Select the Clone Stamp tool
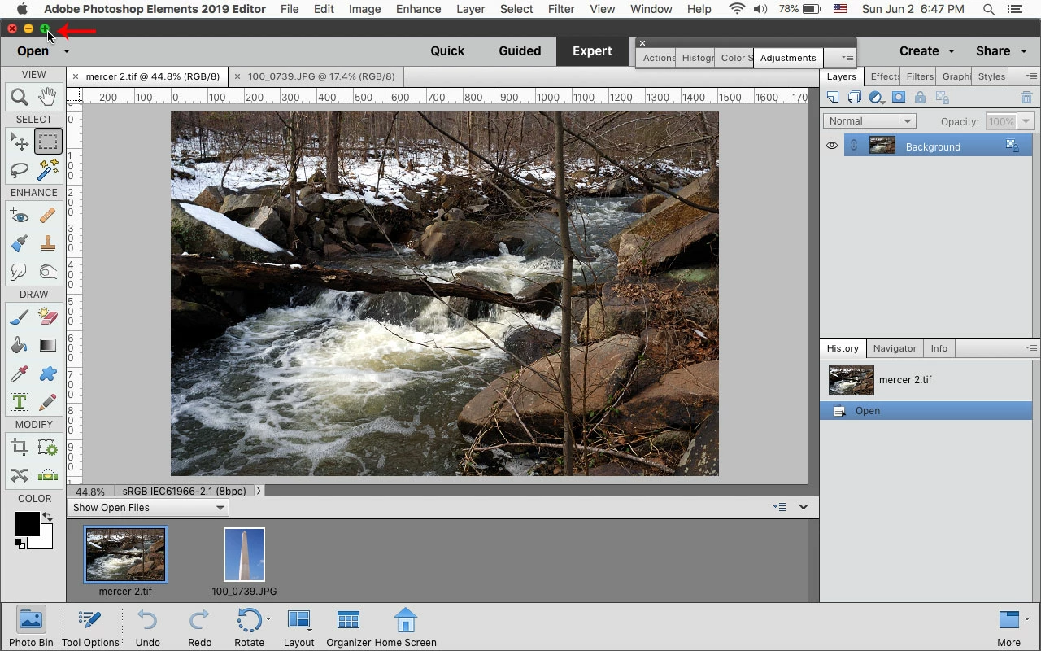Screen dimensions: 1041x651 tap(48, 243)
